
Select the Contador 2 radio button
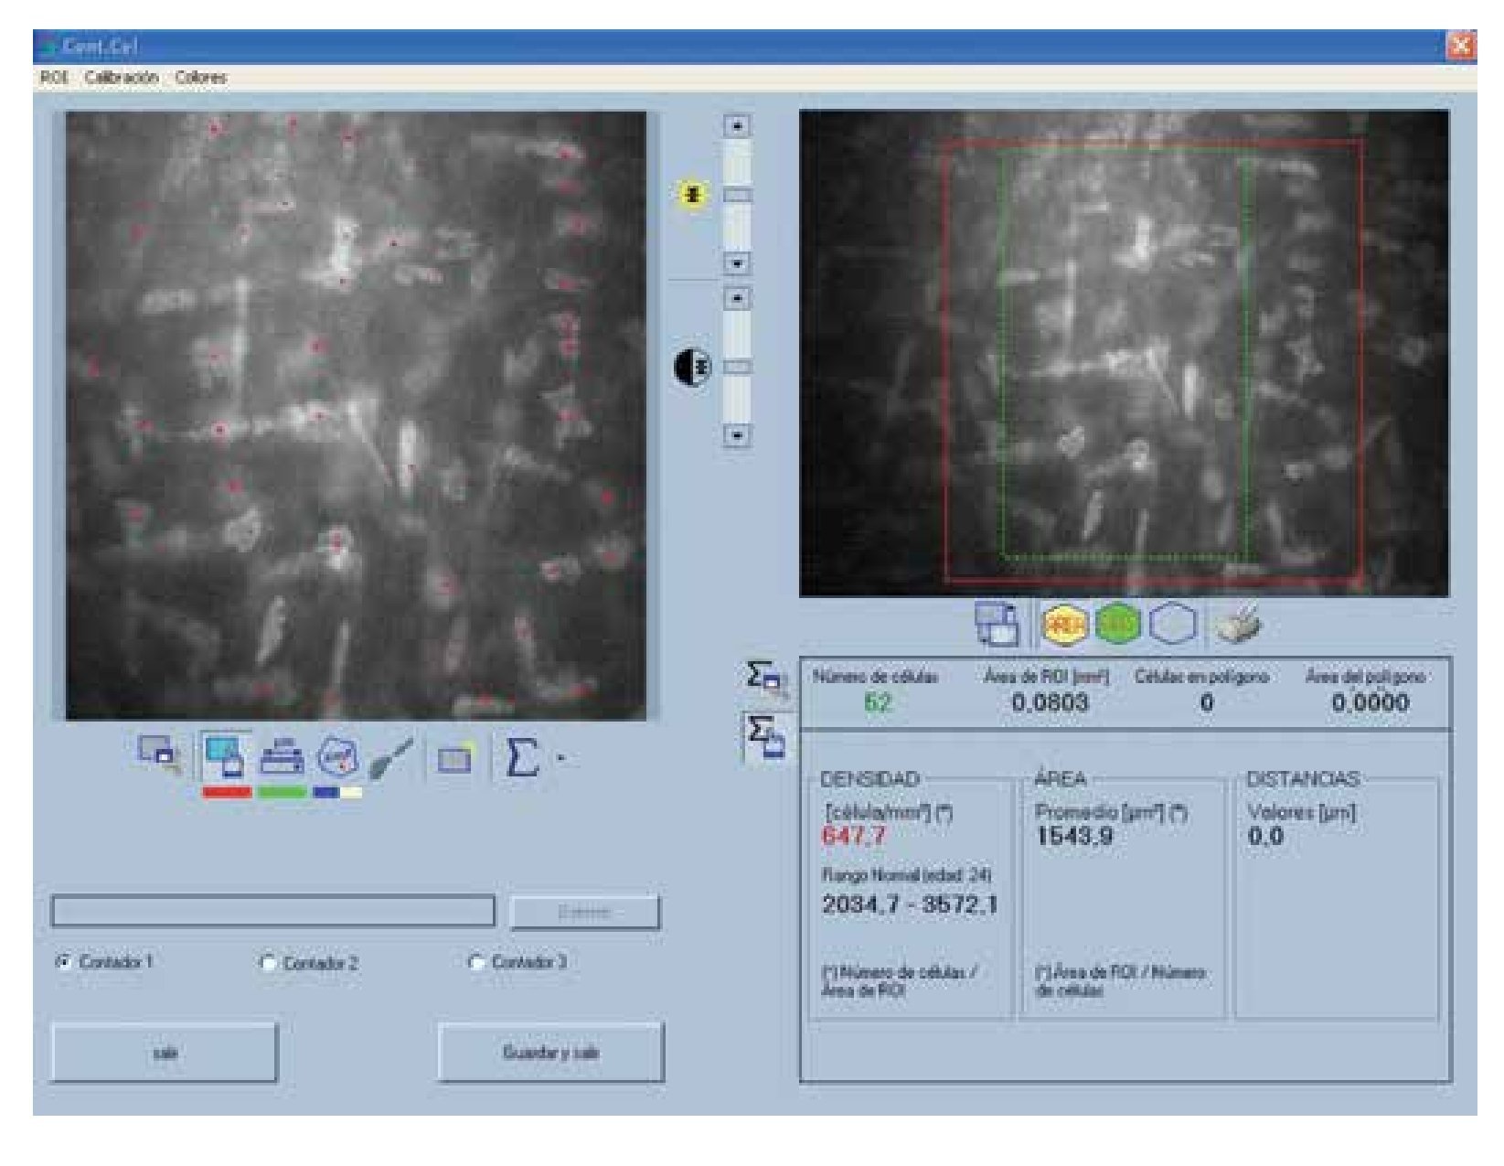[268, 963]
